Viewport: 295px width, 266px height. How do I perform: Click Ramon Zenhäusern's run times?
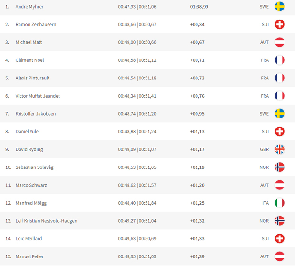point(137,24)
